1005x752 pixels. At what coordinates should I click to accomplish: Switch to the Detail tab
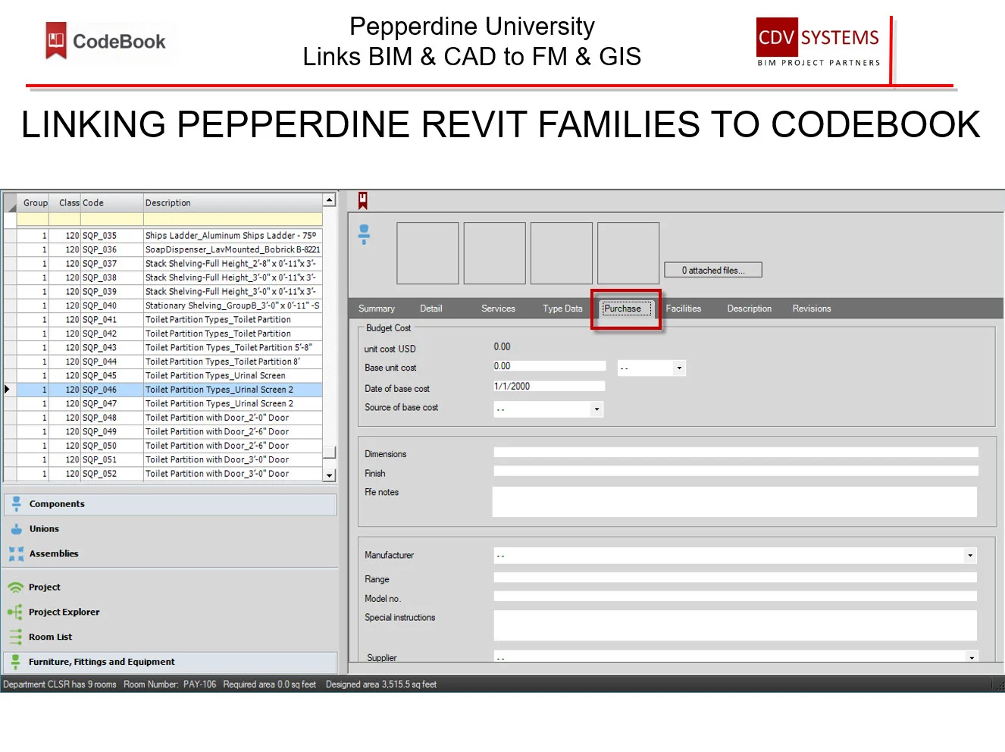[x=431, y=309]
